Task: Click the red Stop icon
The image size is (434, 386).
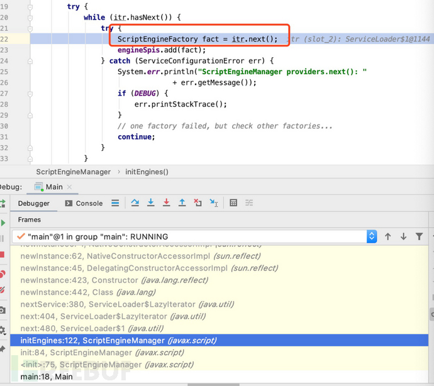Action: coord(3,255)
